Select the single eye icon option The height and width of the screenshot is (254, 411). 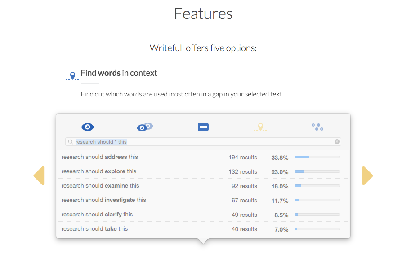click(x=88, y=127)
